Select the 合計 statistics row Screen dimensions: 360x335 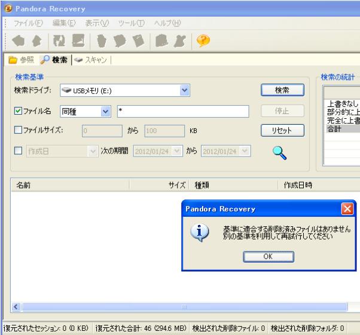click(343, 129)
